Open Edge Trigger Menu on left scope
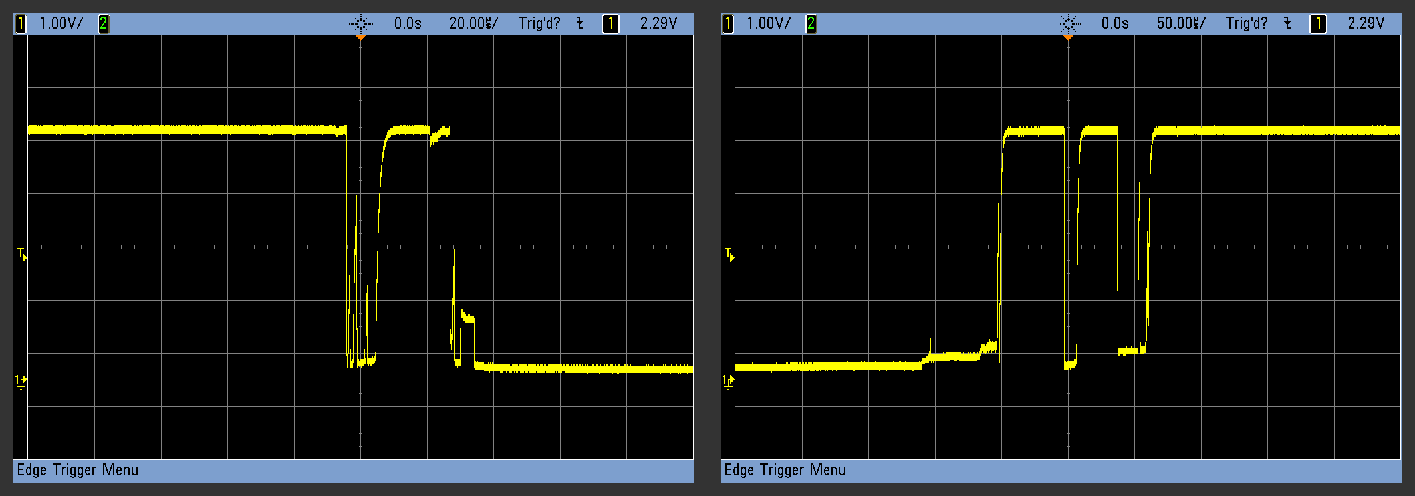 click(x=78, y=470)
